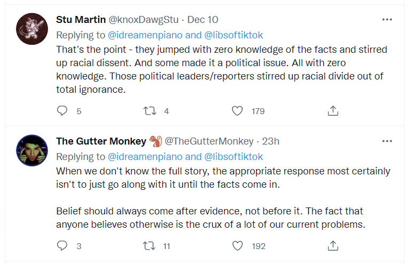Image resolution: width=408 pixels, height=264 pixels.
Task: Like The Gutter Monkey's tweet
Action: [238, 246]
